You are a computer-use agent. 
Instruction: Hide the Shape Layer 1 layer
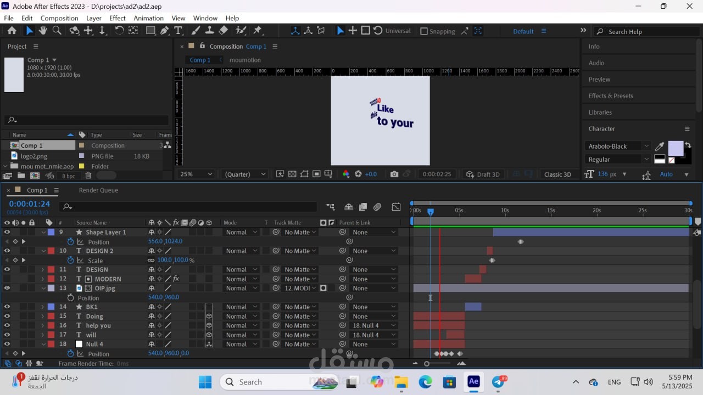click(x=7, y=232)
